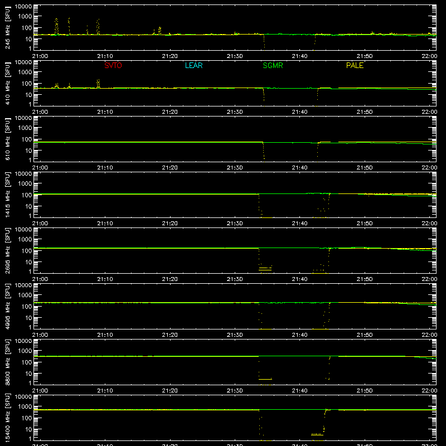Click the green SGMR station label

pyautogui.click(x=273, y=65)
